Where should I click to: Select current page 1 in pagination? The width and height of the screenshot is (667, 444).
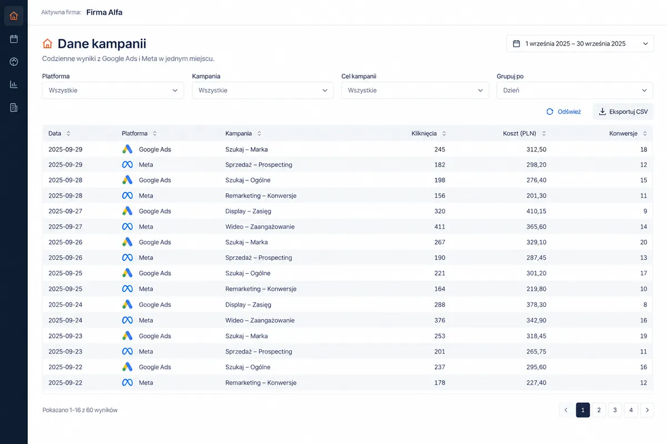click(583, 410)
